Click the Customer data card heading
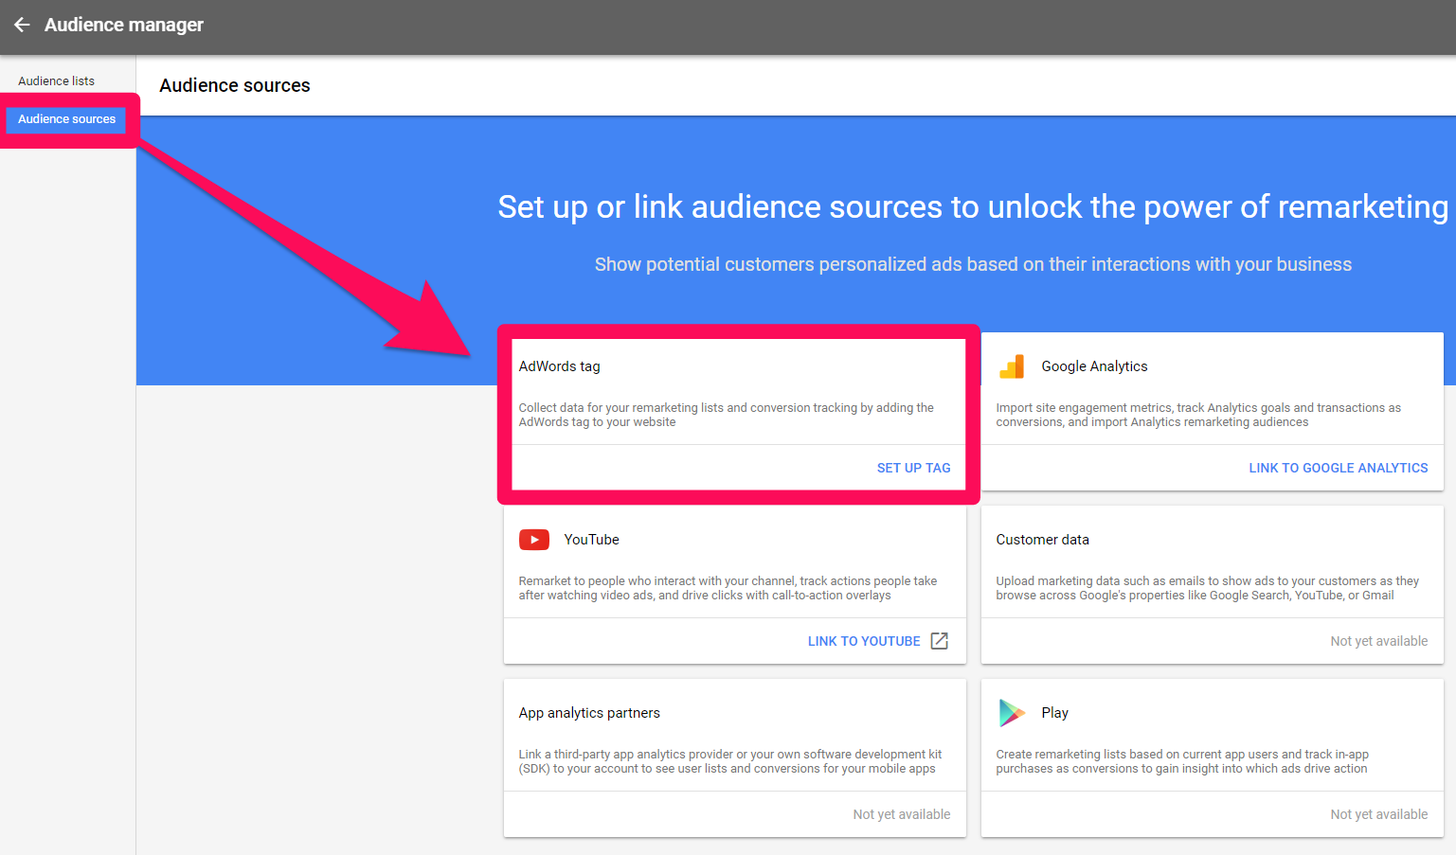 (x=1042, y=540)
